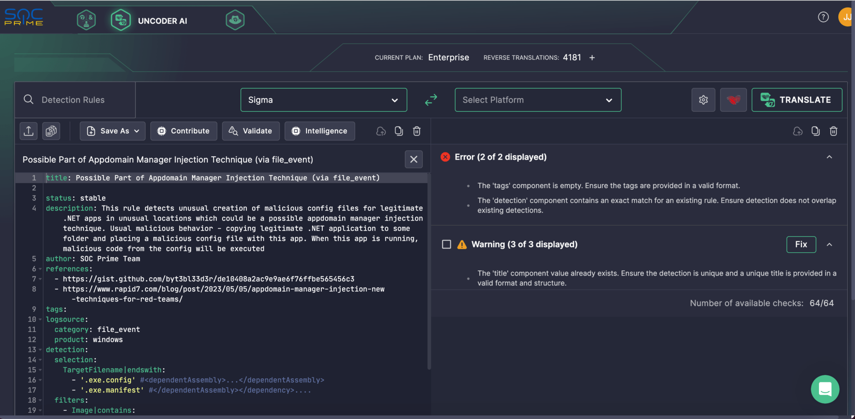
Task: Open the Sigma source language dropdown
Action: (324, 100)
